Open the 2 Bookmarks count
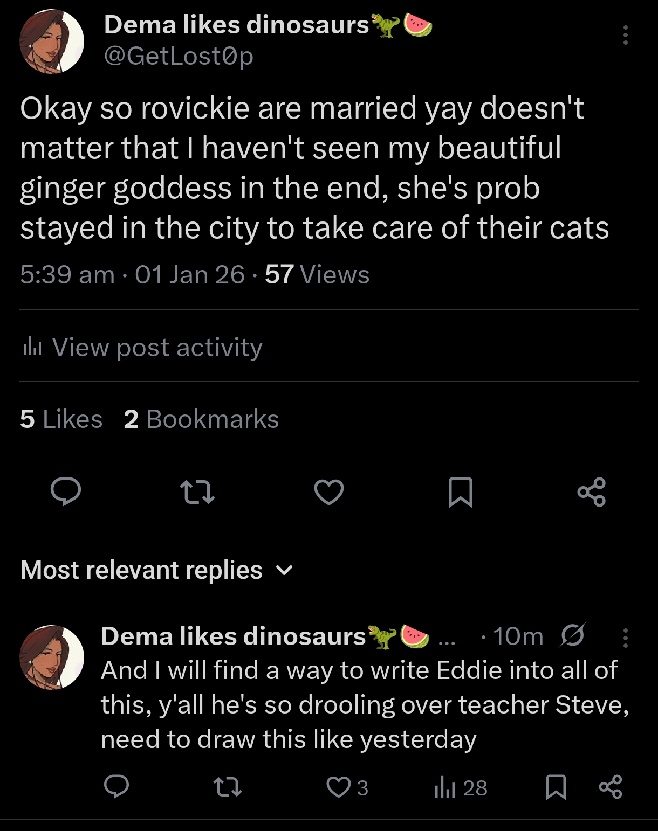 click(x=201, y=419)
